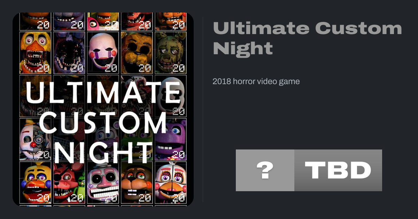418x219 pixels.
Task: Click the Golden Freddy bear portrait
Action: (137, 53)
